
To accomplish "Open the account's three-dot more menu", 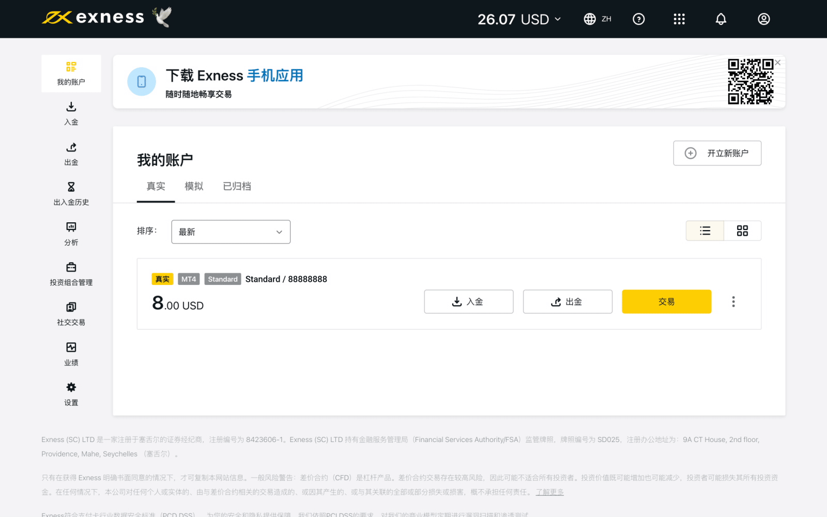I will [x=733, y=301].
